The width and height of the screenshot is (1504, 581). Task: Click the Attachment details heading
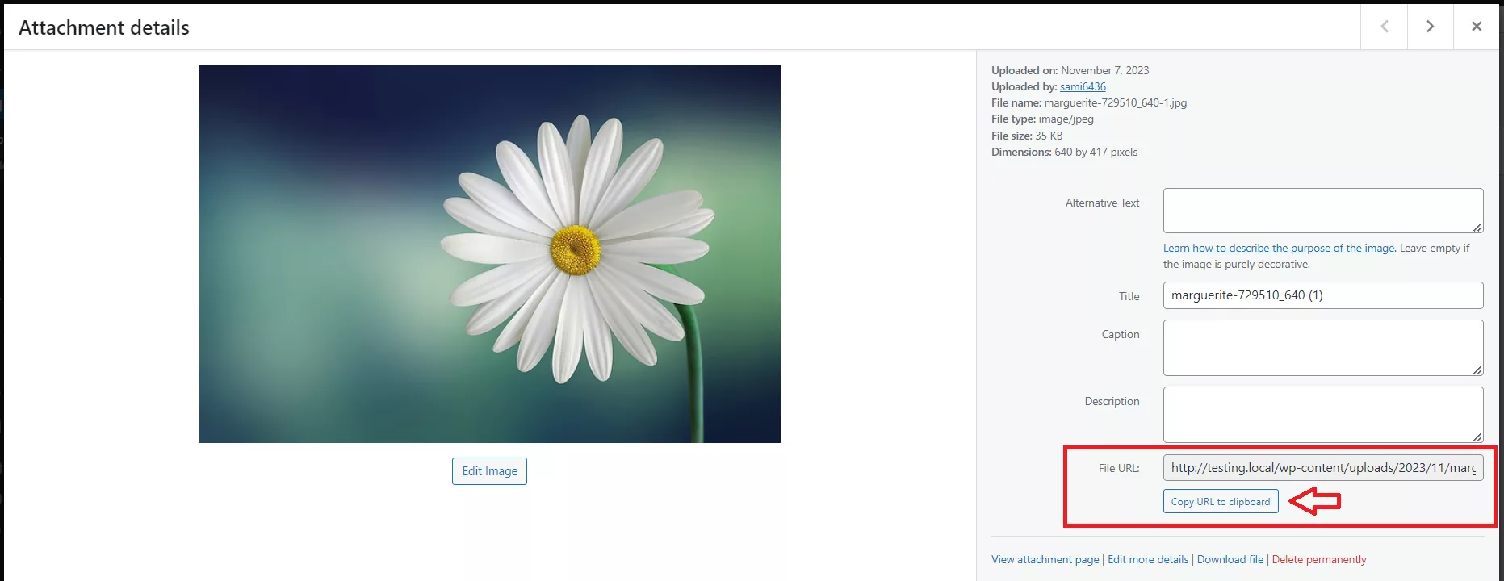click(104, 27)
